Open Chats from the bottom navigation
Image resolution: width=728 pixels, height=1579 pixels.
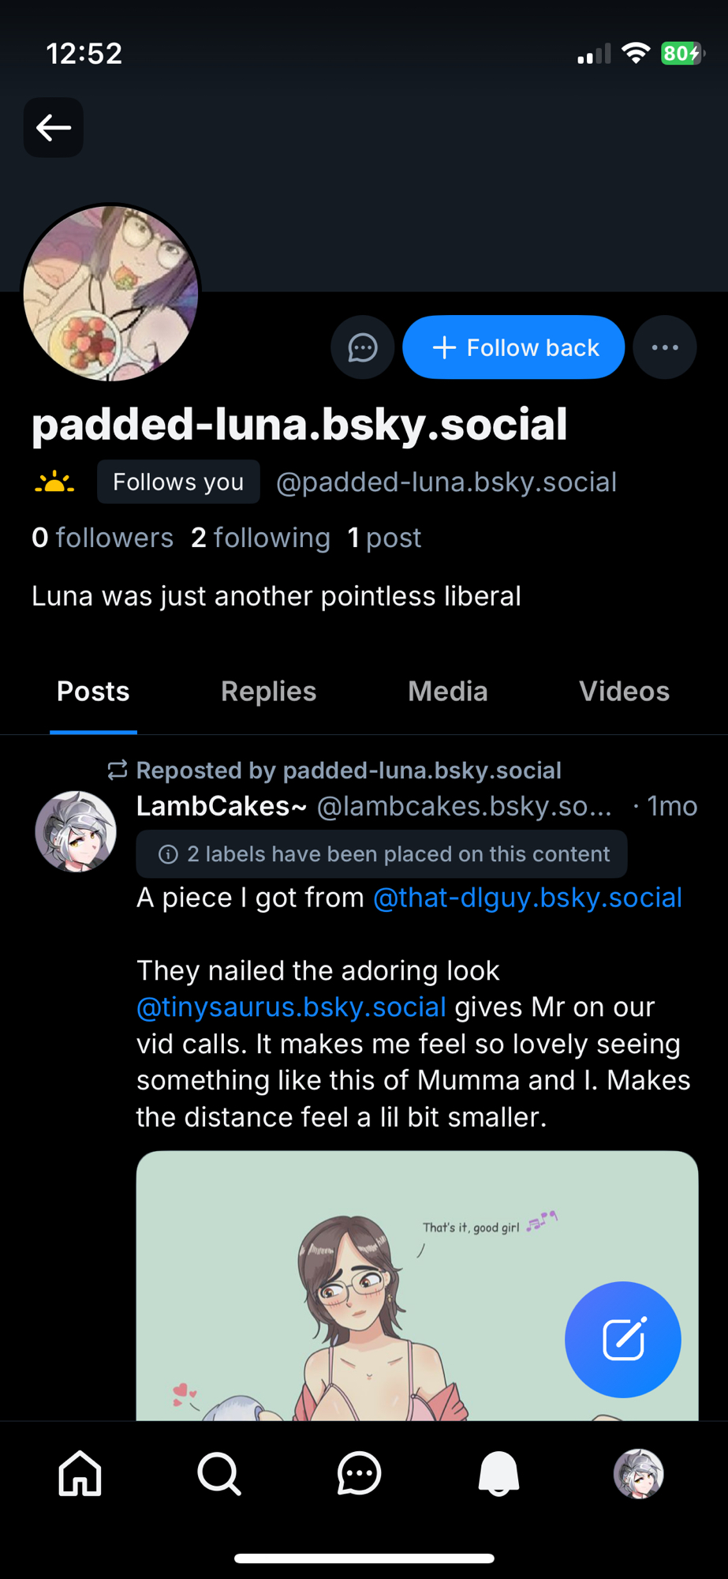tap(359, 1473)
